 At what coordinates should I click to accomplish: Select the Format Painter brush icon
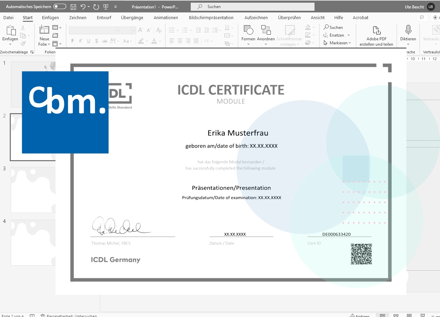point(23,43)
